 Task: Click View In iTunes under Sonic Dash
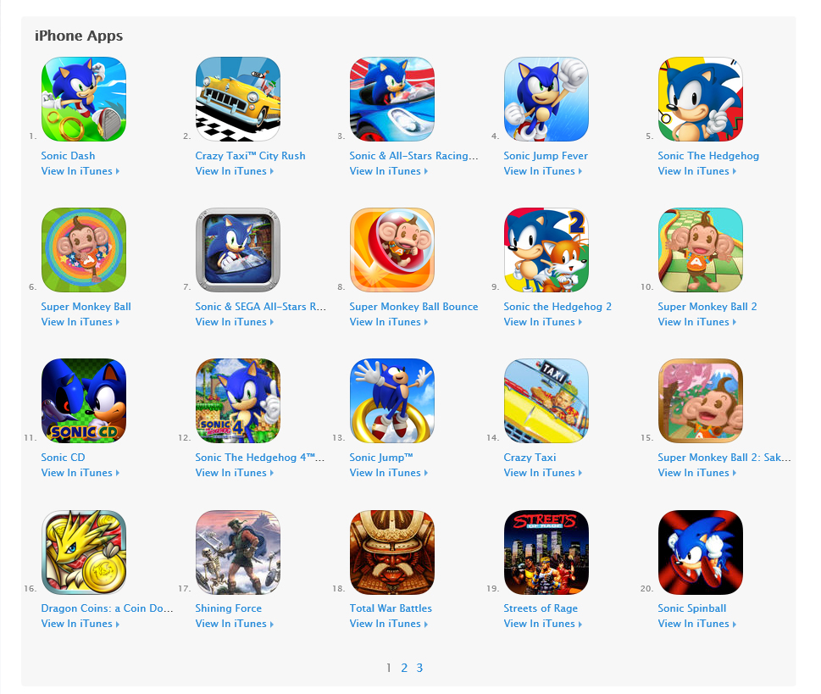click(x=80, y=171)
